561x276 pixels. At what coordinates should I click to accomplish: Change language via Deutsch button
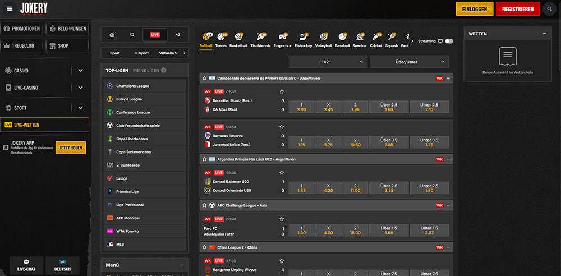62,265
